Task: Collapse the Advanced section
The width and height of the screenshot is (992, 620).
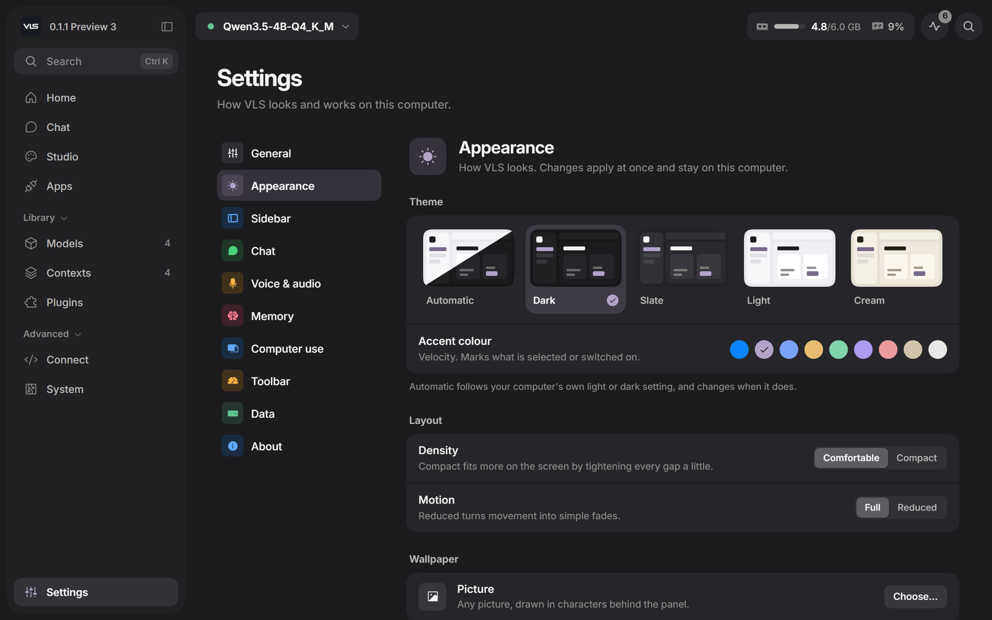Action: pyautogui.click(x=53, y=334)
